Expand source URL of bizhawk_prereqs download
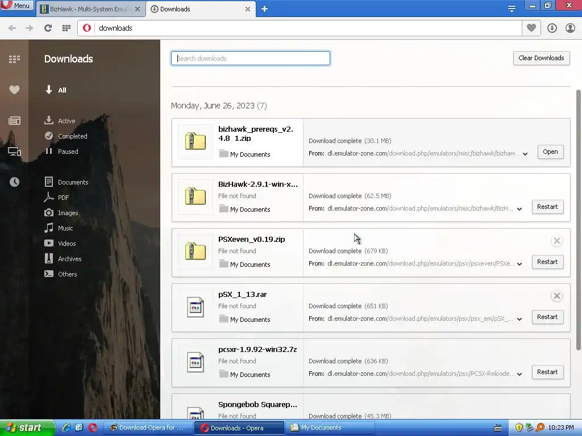Viewport: 582px width, 436px height. pyautogui.click(x=525, y=154)
